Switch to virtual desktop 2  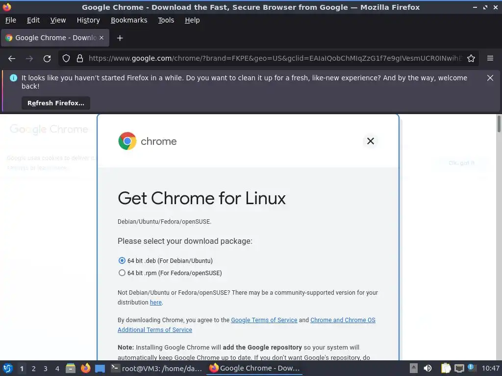pos(33,369)
